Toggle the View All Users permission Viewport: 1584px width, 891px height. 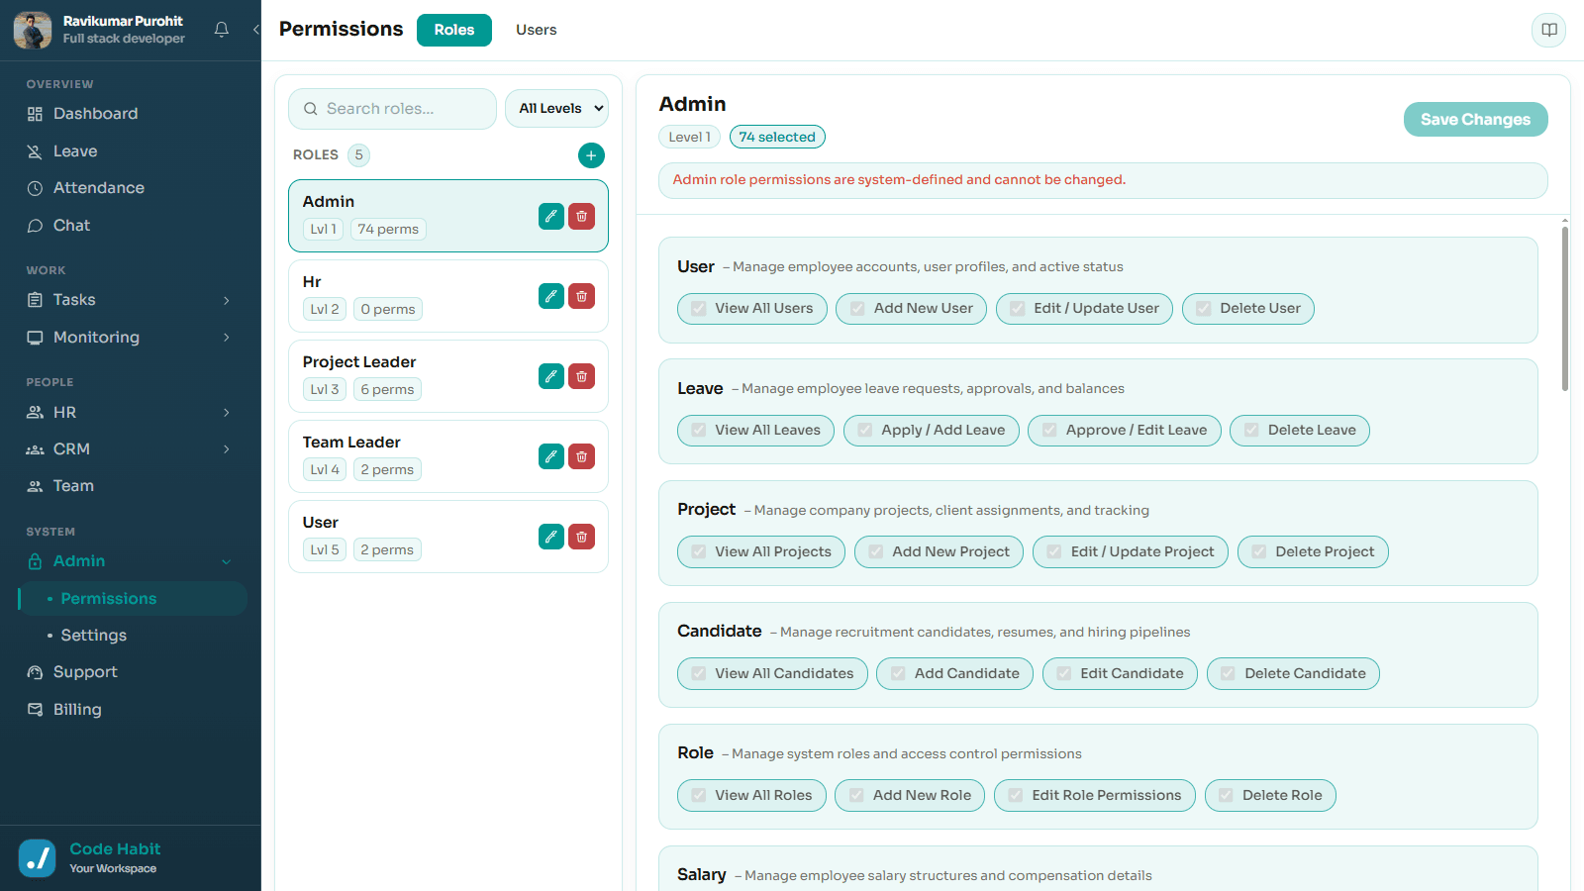[x=752, y=309]
